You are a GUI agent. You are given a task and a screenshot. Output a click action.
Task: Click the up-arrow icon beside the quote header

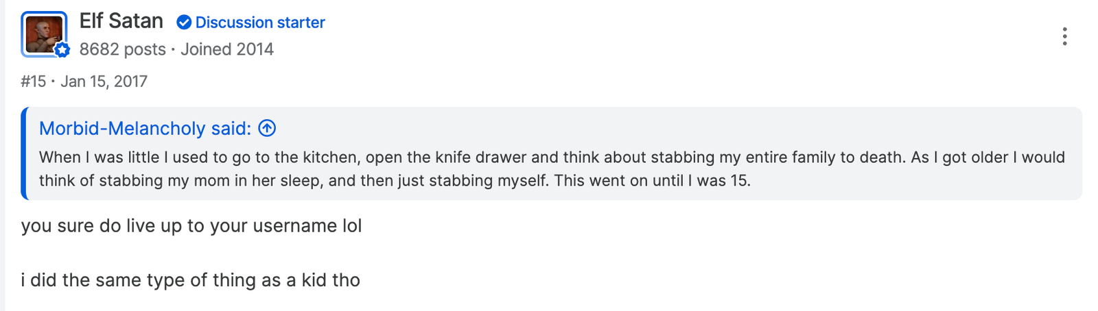pyautogui.click(x=267, y=128)
